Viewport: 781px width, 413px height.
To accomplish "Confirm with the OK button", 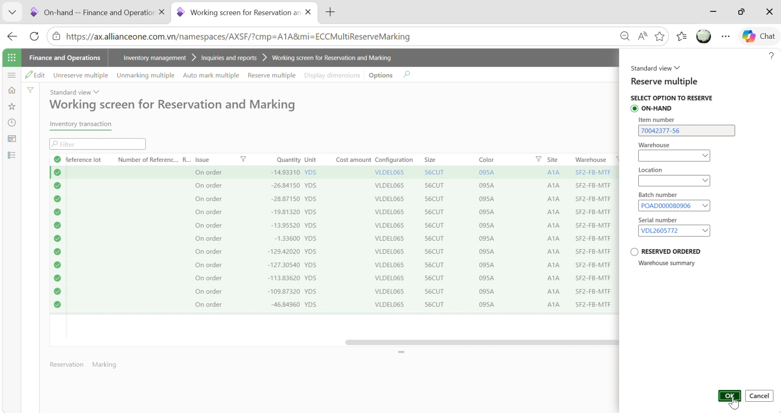I will pyautogui.click(x=729, y=396).
